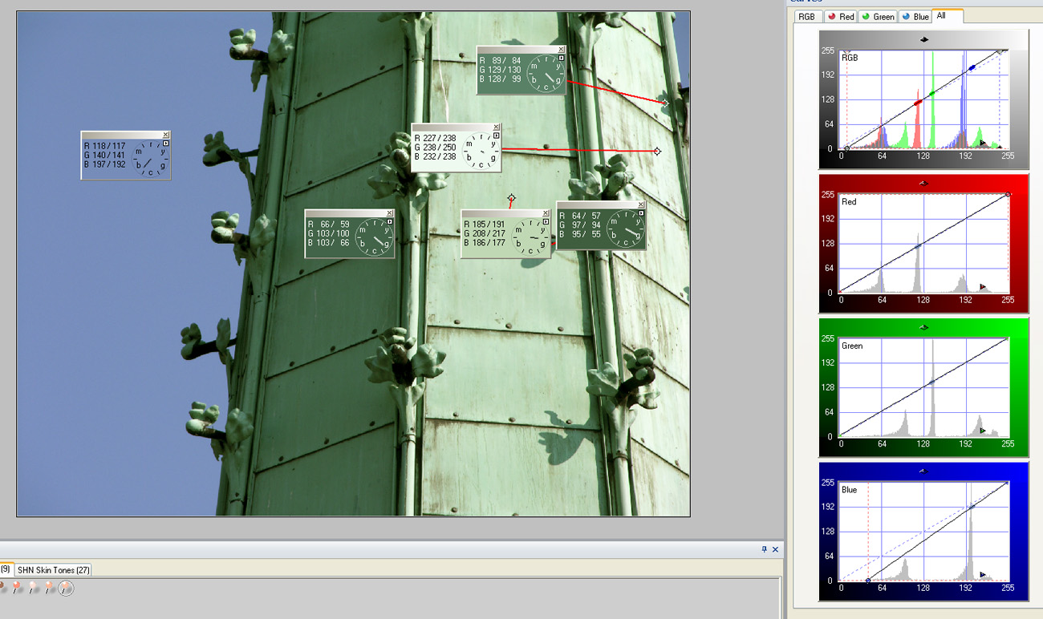The image size is (1043, 619).
Task: Click the arrow handle above the Blue graph
Action: click(x=923, y=471)
